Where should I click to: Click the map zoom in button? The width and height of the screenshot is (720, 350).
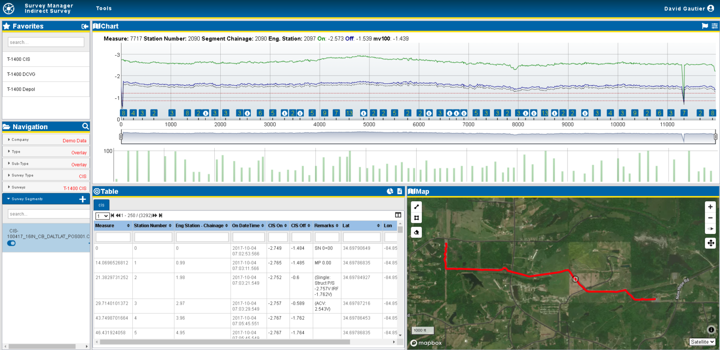710,206
